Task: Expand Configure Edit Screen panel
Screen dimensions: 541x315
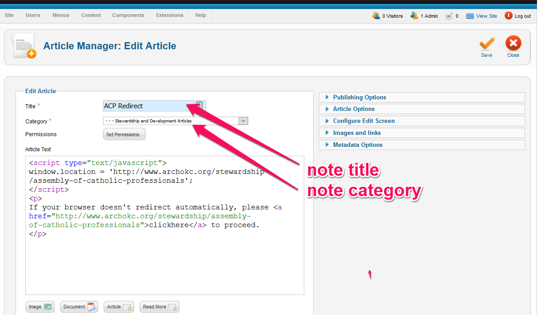Action: coord(422,121)
